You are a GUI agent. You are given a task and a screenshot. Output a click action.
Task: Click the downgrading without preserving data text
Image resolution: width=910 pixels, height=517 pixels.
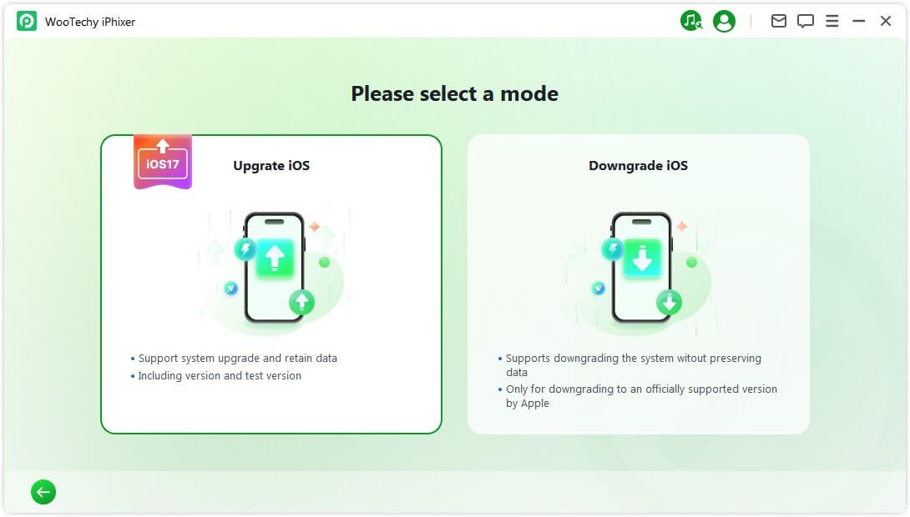coord(633,365)
